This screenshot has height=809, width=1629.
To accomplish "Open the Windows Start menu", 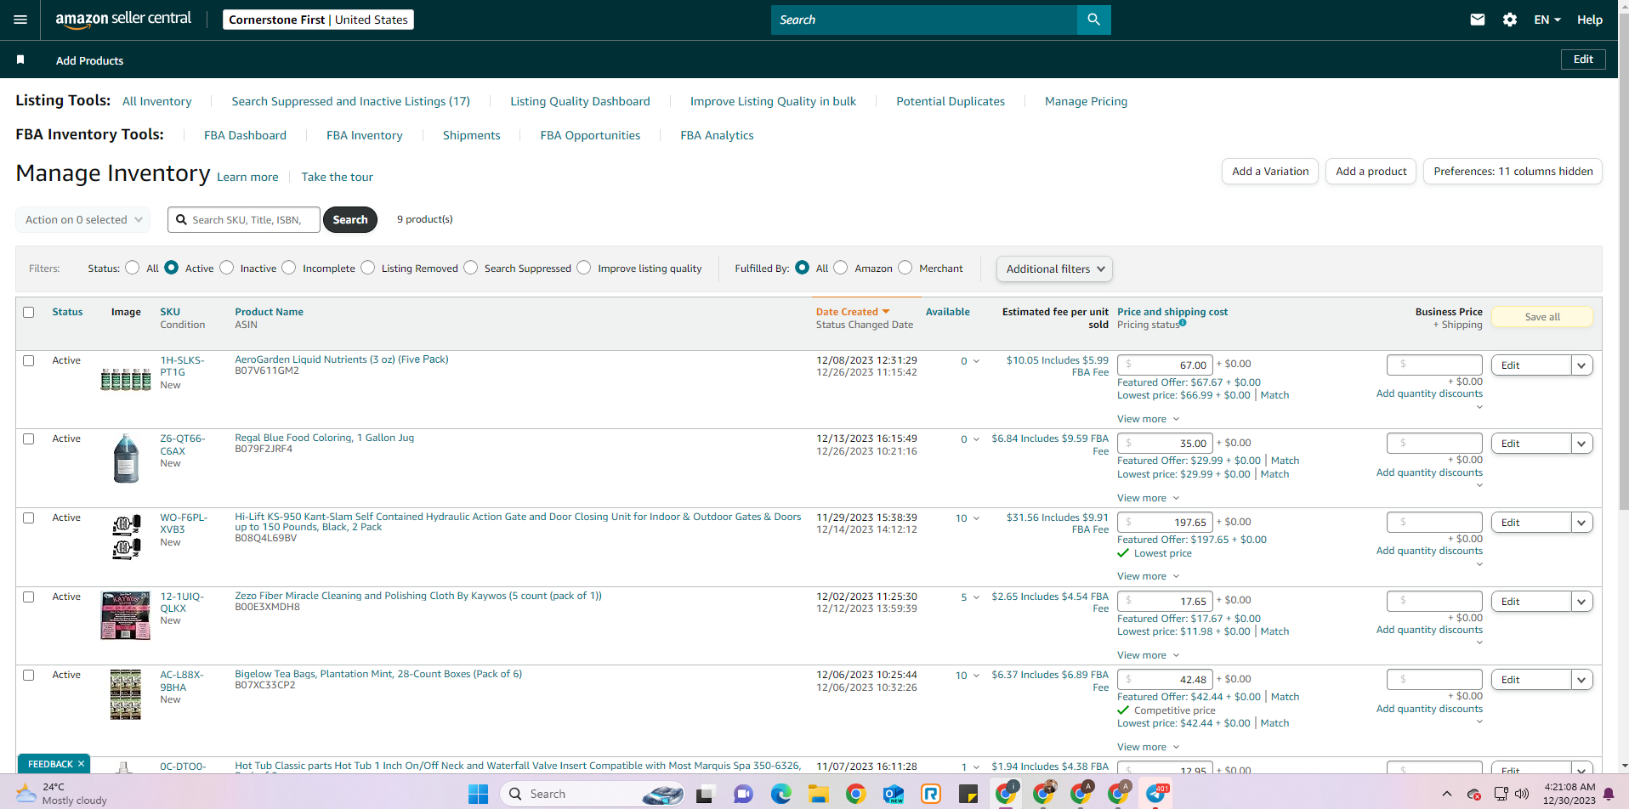I will 479,794.
